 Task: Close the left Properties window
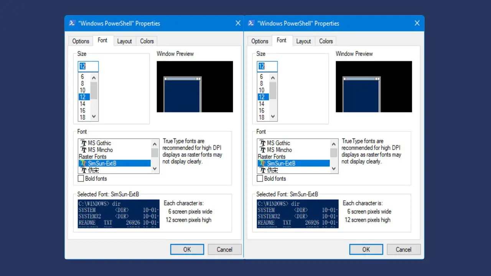(x=238, y=23)
